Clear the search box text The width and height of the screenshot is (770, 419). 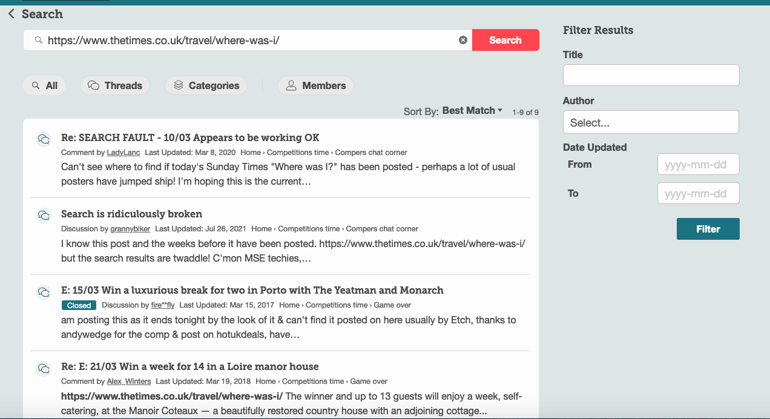[463, 40]
